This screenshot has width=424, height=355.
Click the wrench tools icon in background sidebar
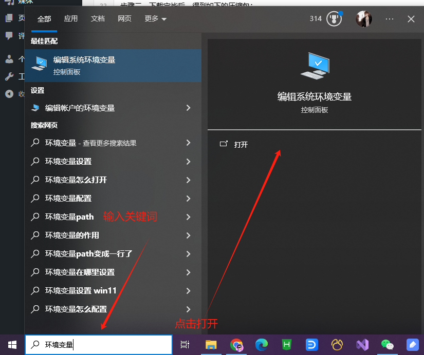coord(9,76)
